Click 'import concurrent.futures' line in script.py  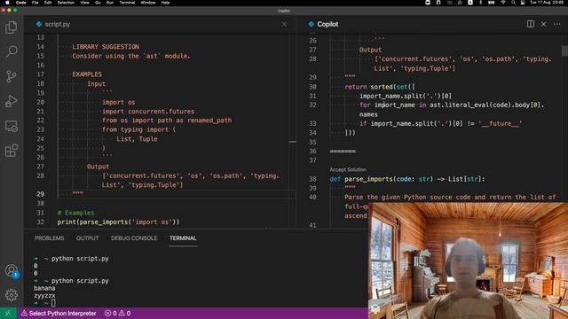[x=148, y=112]
